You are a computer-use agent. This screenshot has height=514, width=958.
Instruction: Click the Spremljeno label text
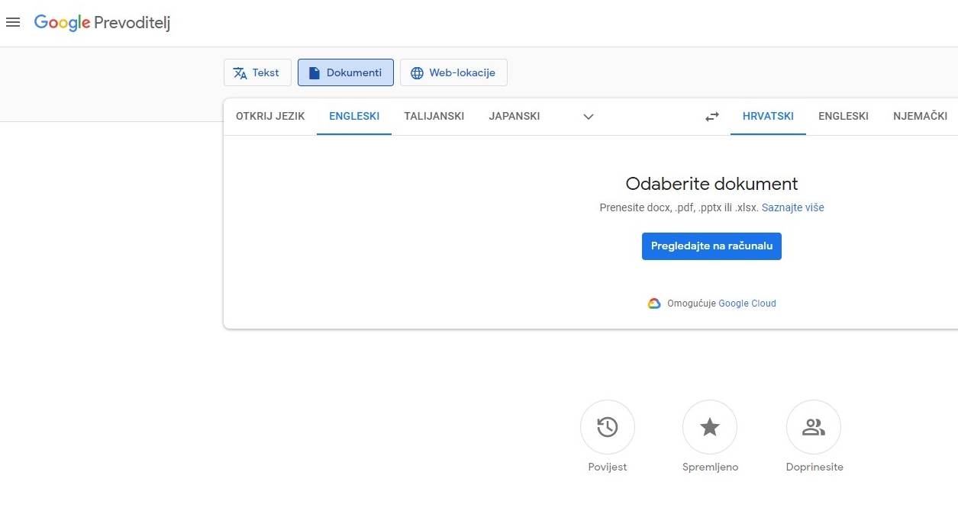(710, 467)
